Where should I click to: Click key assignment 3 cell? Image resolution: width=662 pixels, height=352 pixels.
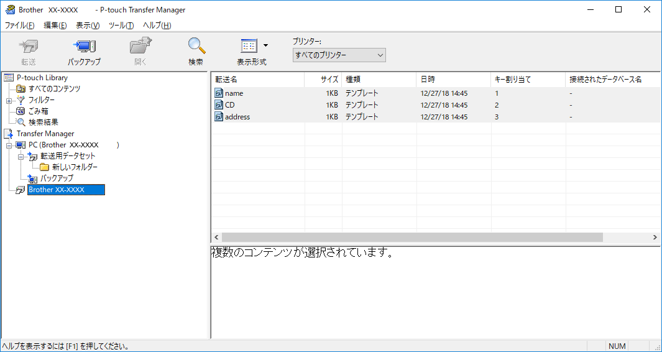(497, 117)
